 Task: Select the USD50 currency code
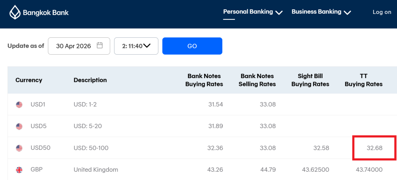pos(40,148)
